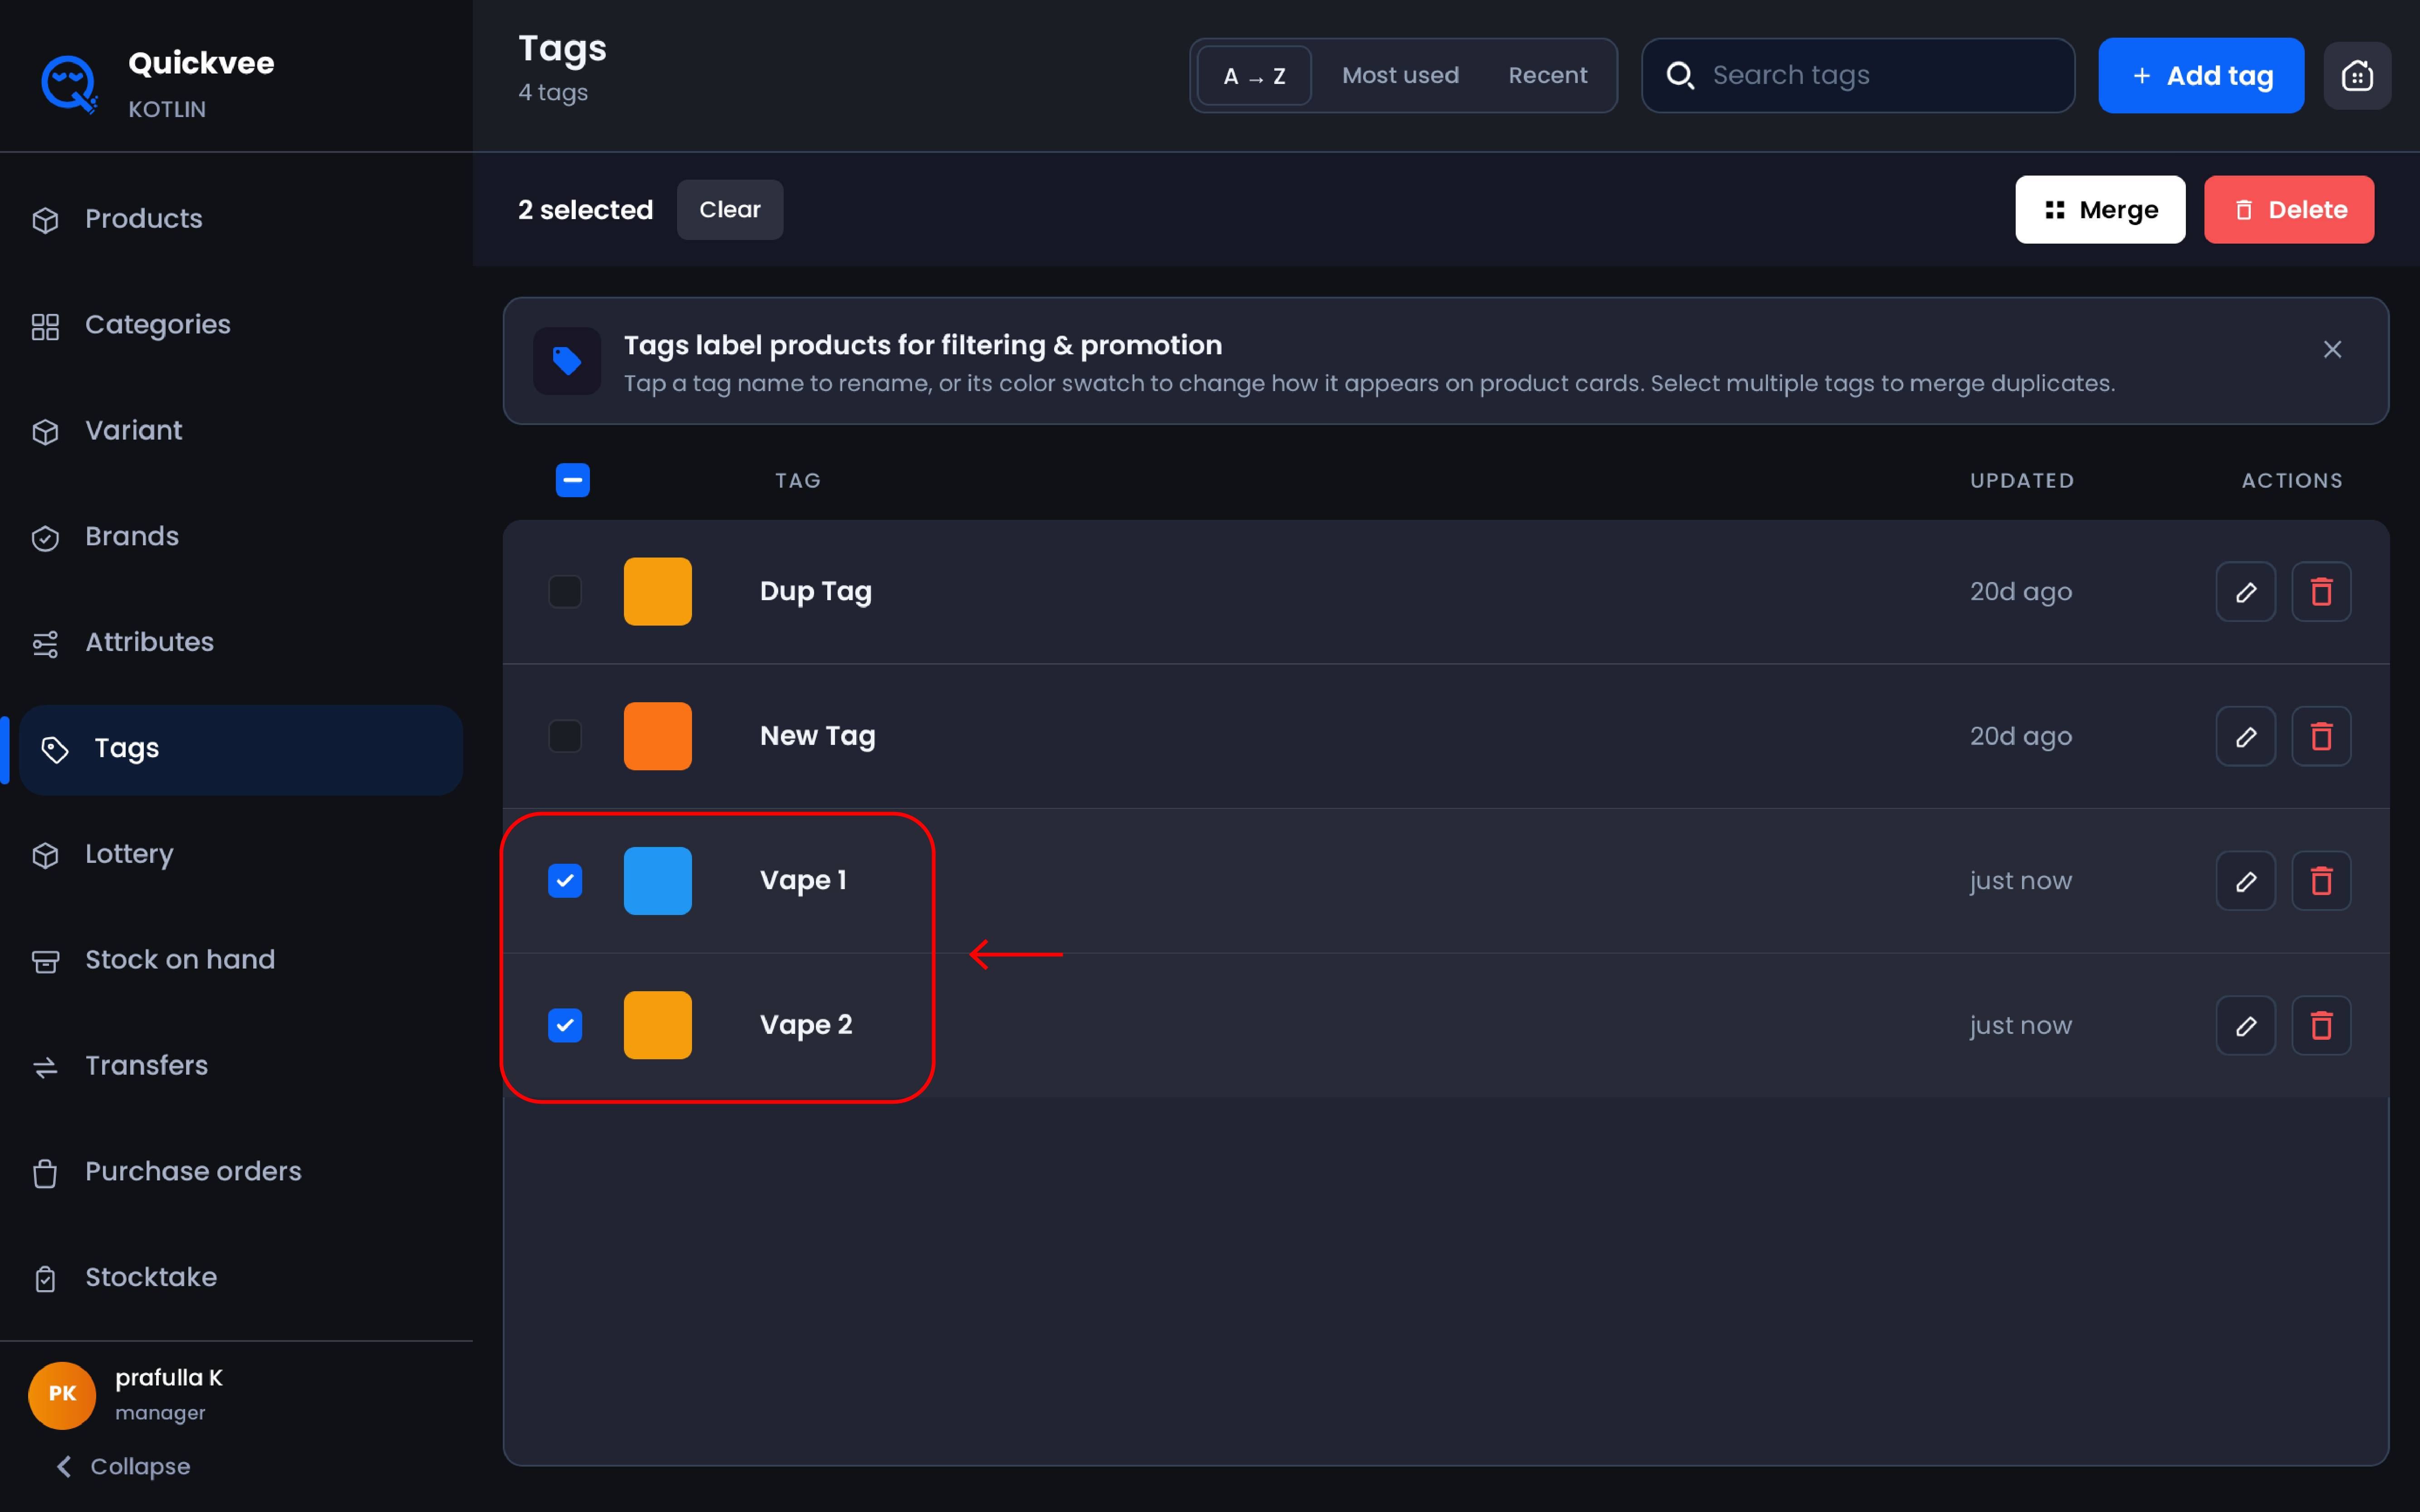Screen dimensions: 2420x1512
Task: Click the Purchase orders bag icon
Action: pyautogui.click(x=45, y=1173)
